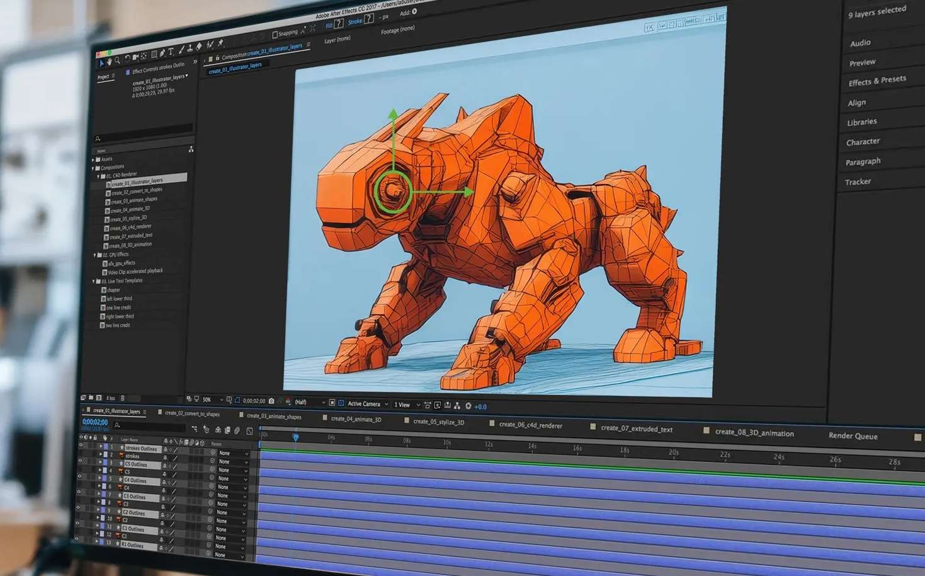The image size is (925, 576).
Task: Toggle visibility eye of C2 Outlines layer
Action: click(78, 507)
